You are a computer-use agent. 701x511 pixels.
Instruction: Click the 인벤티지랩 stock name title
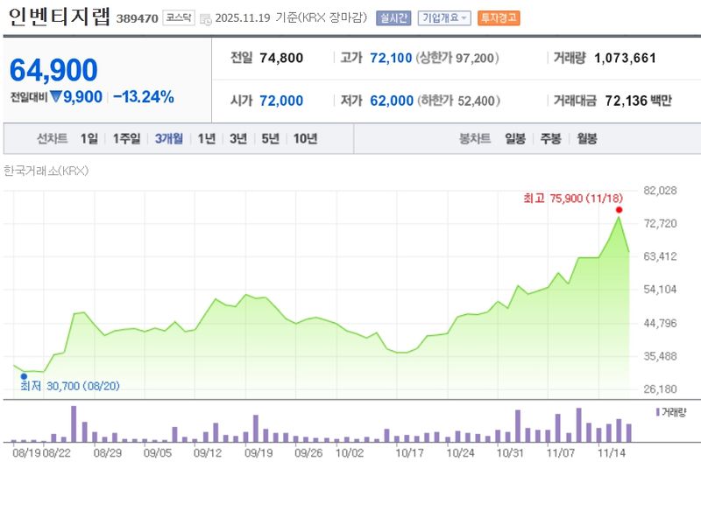click(60, 17)
